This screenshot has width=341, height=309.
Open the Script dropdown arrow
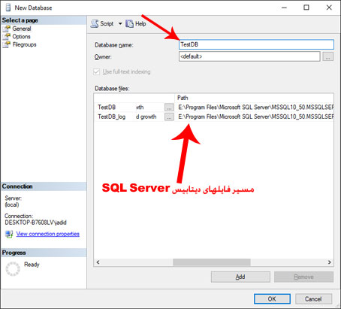(120, 24)
